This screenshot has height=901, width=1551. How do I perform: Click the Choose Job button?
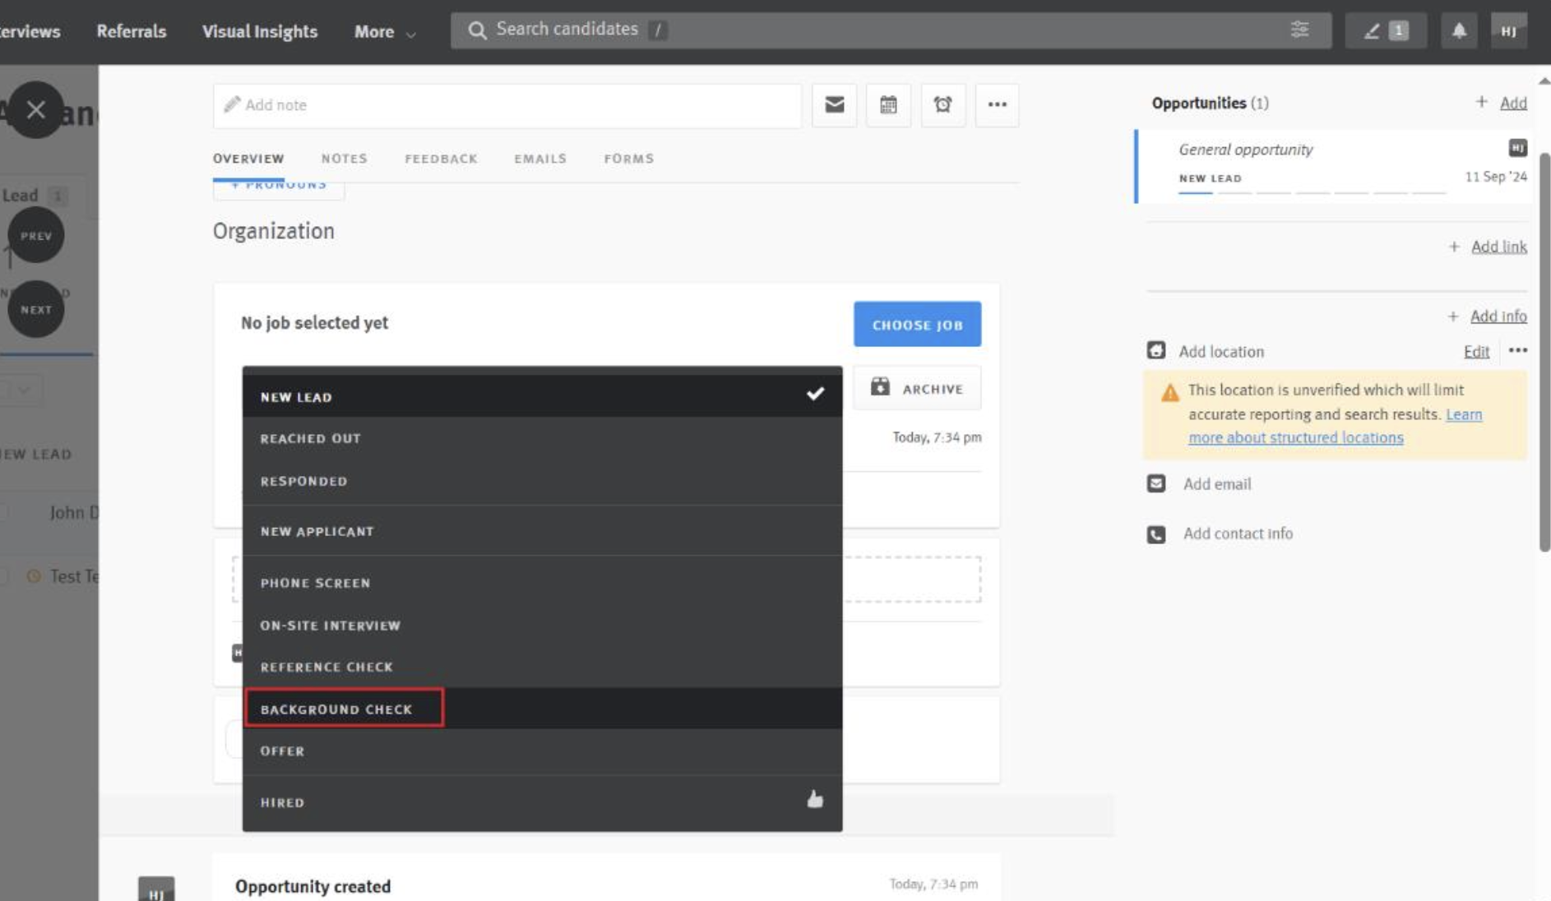coord(917,325)
